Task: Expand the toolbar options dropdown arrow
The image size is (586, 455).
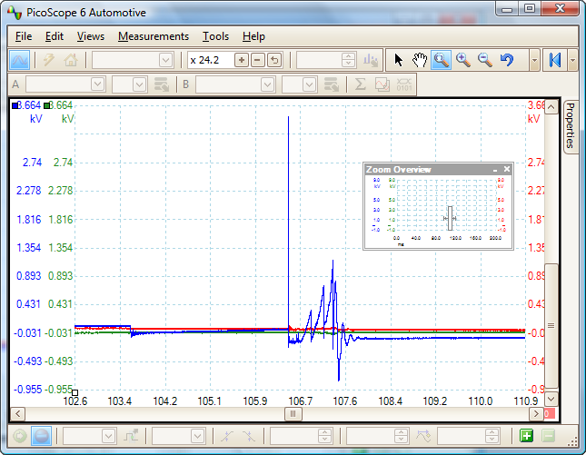Action: click(x=534, y=60)
